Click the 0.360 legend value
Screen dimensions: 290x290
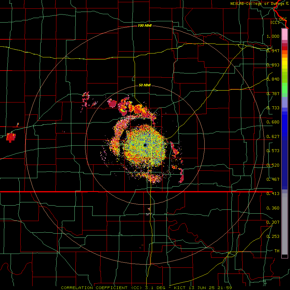tap(273, 208)
